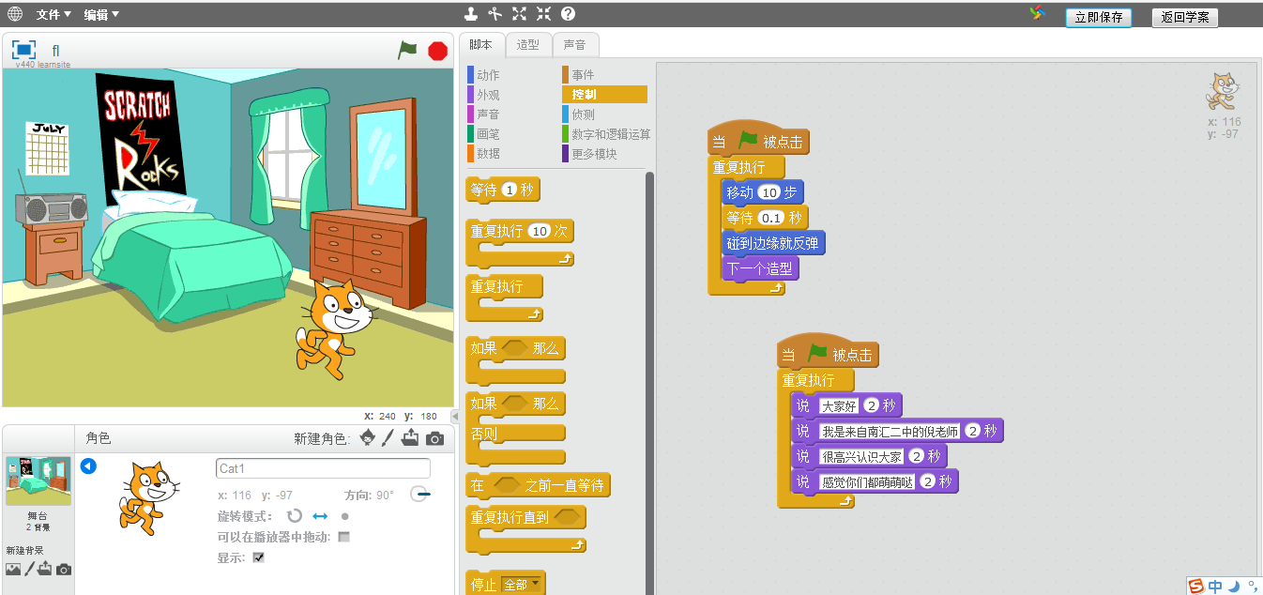Screen dimensions: 1263x595
Task: Click 返回学案 button
Action: (x=1185, y=18)
